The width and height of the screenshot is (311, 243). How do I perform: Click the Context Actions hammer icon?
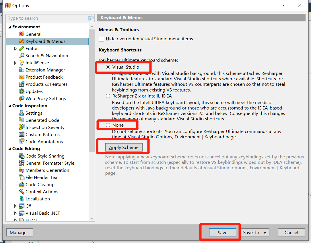pyautogui.click(x=22, y=192)
